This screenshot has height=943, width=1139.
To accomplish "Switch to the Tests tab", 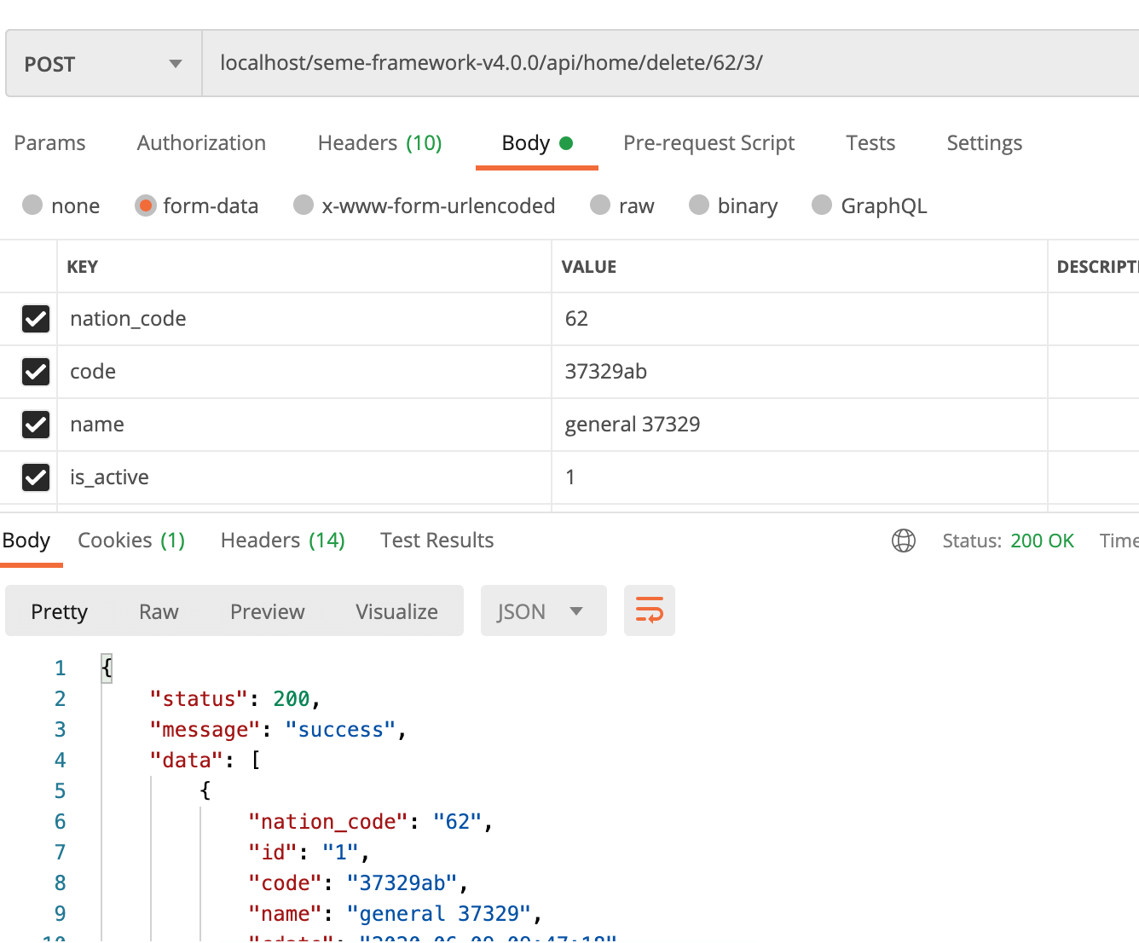I will [x=870, y=143].
